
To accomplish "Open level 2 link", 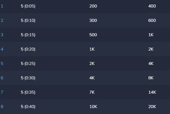I will click(x=2, y=20).
